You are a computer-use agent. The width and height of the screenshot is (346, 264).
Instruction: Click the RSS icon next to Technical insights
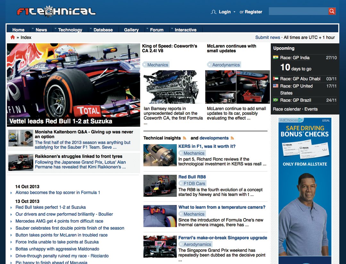click(185, 138)
